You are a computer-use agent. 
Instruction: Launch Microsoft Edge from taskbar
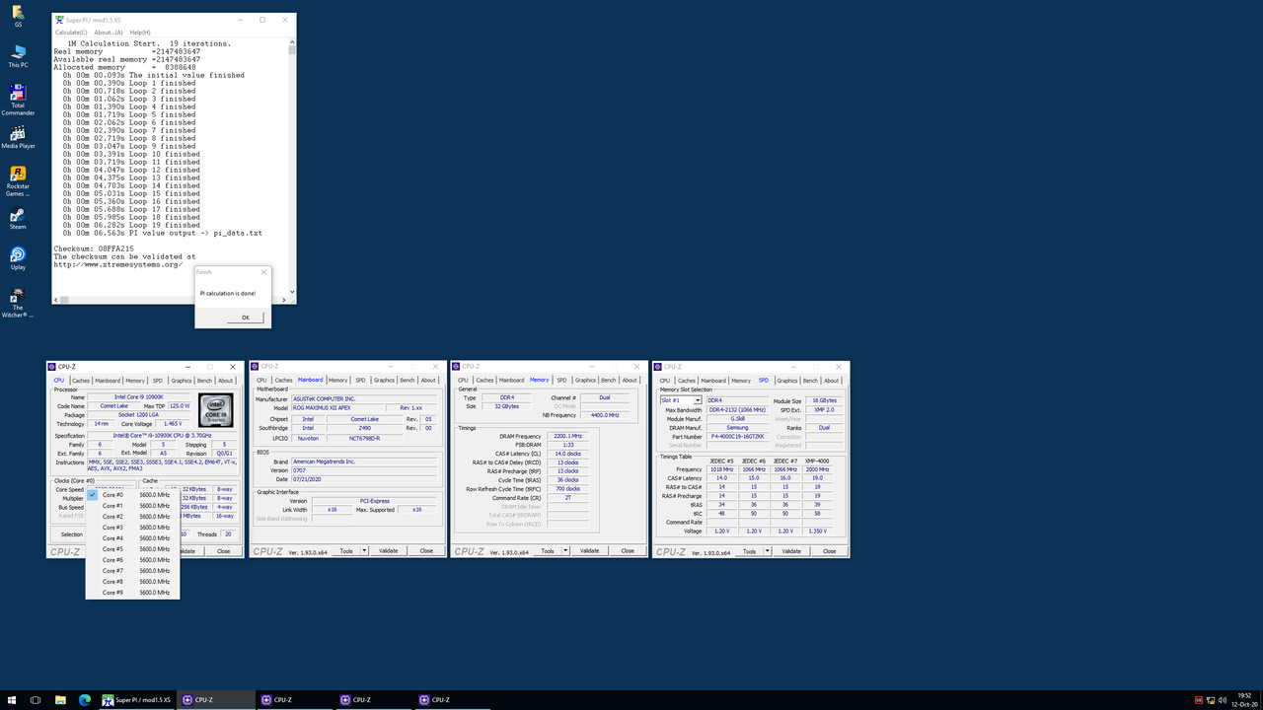[x=85, y=700]
